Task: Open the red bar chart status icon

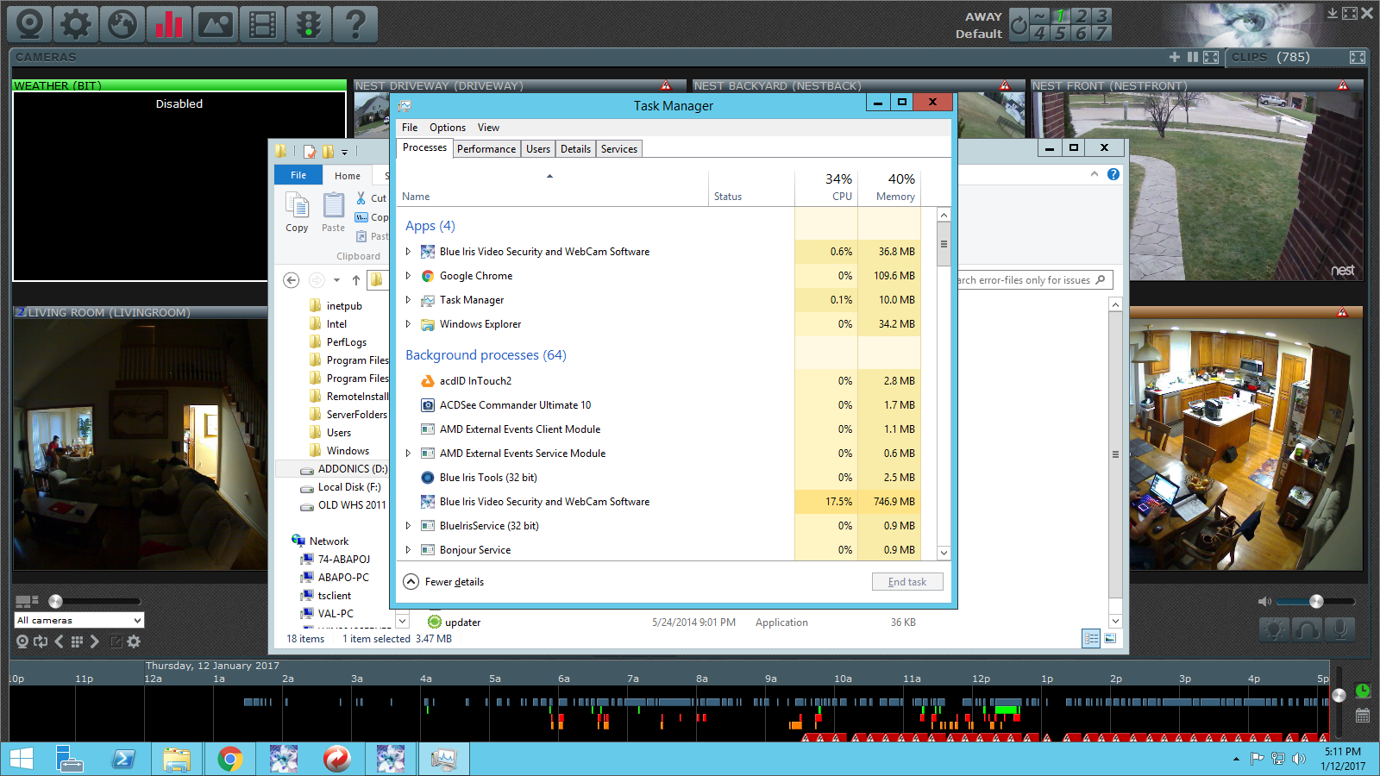Action: point(169,24)
